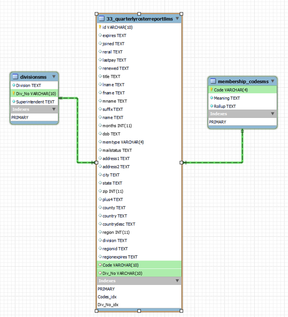The image size is (288, 317).
Task: Click the foreign key icon beside Code VARCHAR(10)
Action: tap(100, 265)
